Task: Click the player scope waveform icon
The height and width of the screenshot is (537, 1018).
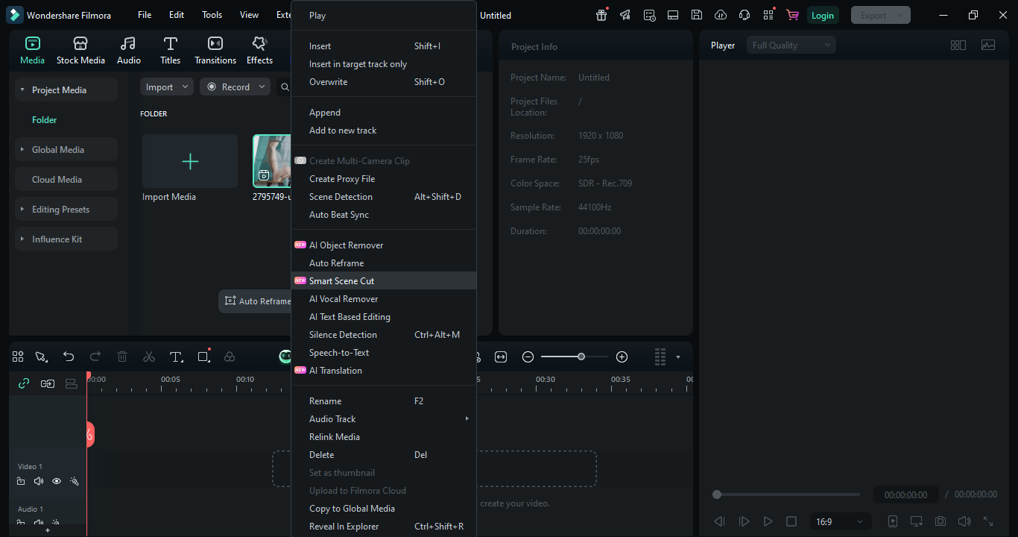Action: [x=988, y=45]
